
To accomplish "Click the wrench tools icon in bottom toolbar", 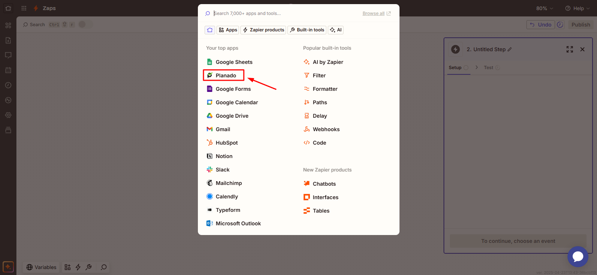I will coord(88,267).
